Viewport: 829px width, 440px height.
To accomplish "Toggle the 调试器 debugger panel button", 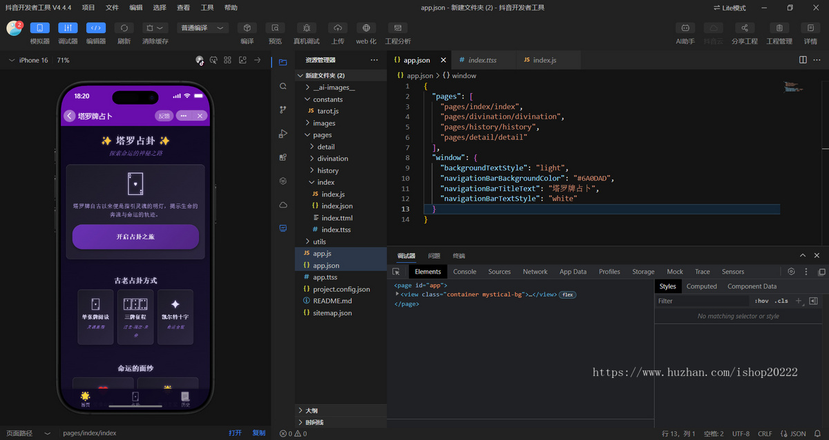I will (68, 28).
